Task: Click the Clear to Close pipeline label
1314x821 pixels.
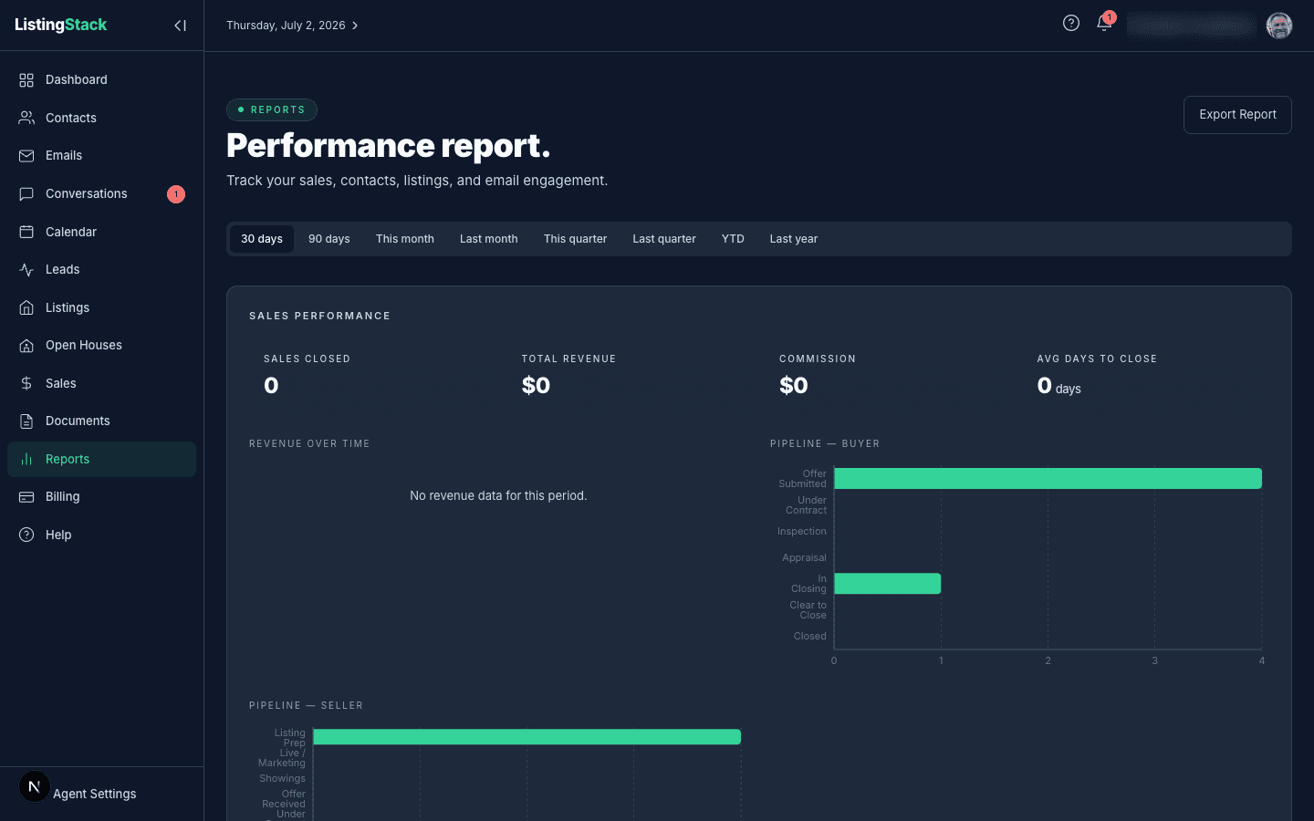Action: tap(808, 610)
